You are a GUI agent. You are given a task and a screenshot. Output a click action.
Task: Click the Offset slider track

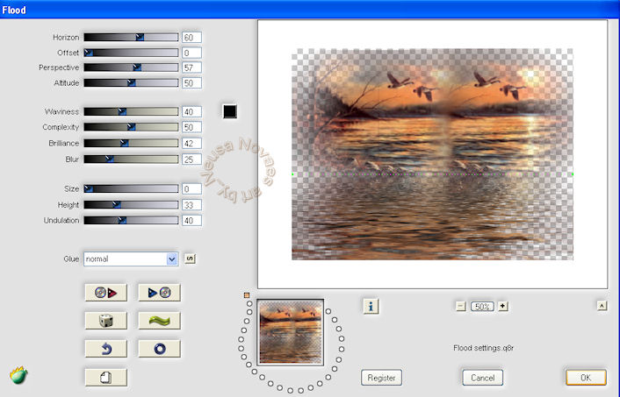pyautogui.click(x=131, y=53)
